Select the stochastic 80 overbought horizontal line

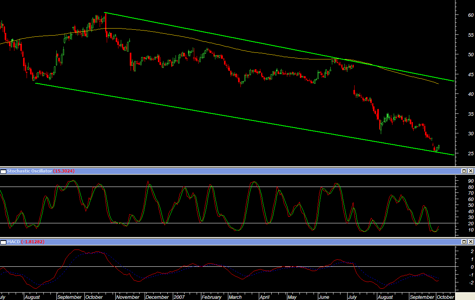228,187
